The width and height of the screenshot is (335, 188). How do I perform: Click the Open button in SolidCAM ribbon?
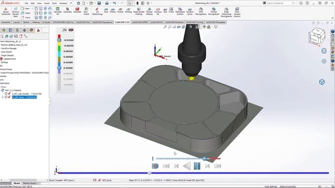26,13
